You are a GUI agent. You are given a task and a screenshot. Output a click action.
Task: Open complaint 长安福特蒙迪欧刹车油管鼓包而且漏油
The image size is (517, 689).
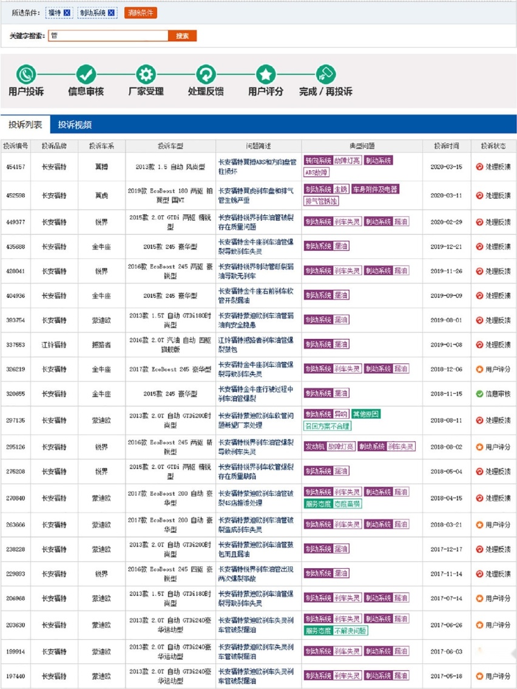click(256, 549)
